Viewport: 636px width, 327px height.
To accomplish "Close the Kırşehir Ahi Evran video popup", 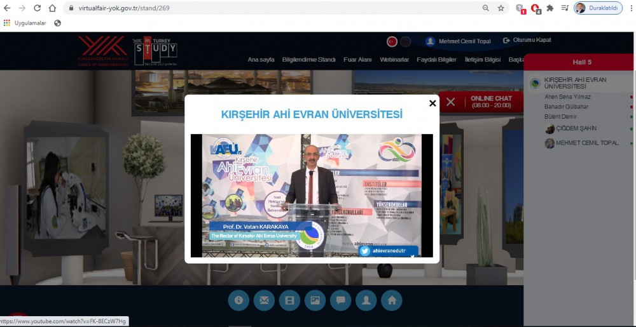I will 432,103.
